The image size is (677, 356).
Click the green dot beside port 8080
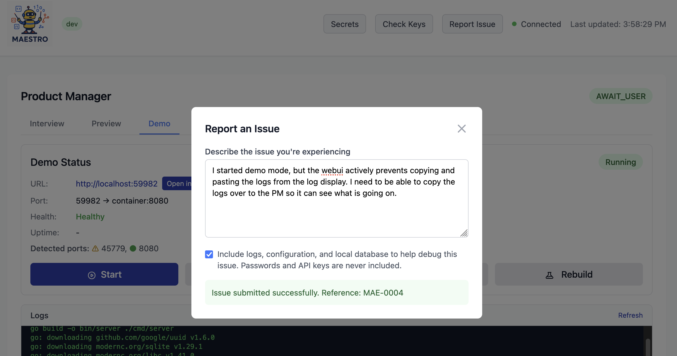tap(133, 248)
